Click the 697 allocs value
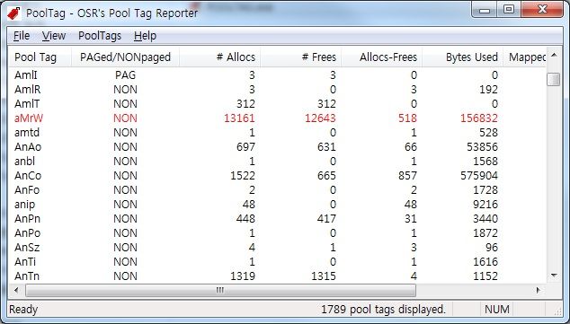Image resolution: width=570 pixels, height=324 pixels. (x=245, y=147)
